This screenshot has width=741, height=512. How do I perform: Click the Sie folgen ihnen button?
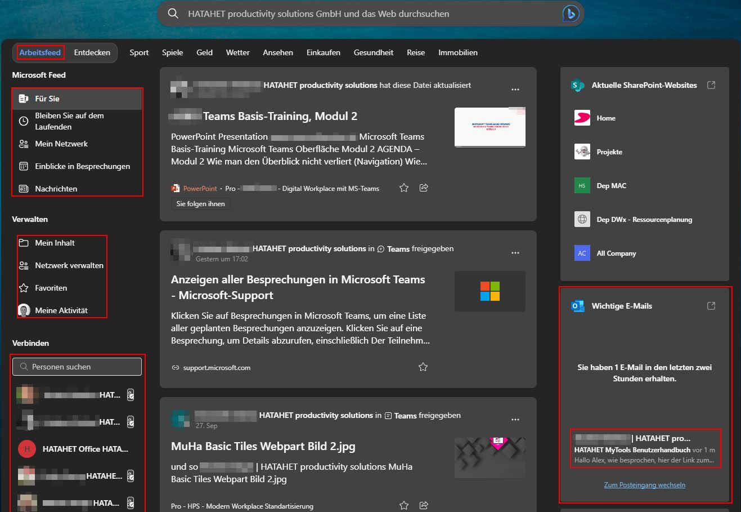pyautogui.click(x=201, y=204)
